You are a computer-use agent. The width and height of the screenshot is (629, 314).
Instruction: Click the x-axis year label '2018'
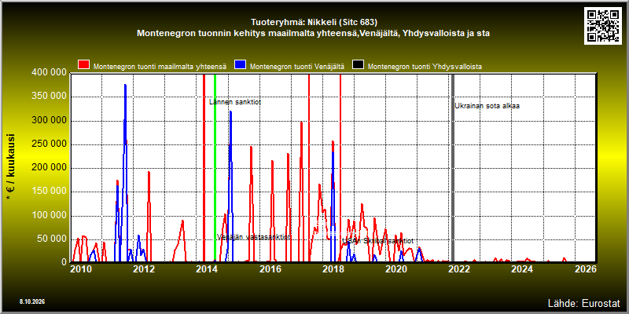click(333, 269)
